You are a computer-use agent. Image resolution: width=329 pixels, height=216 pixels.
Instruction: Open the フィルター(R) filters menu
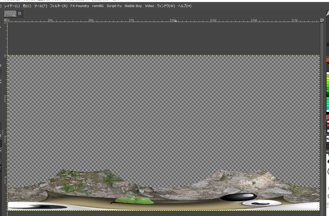coord(58,6)
